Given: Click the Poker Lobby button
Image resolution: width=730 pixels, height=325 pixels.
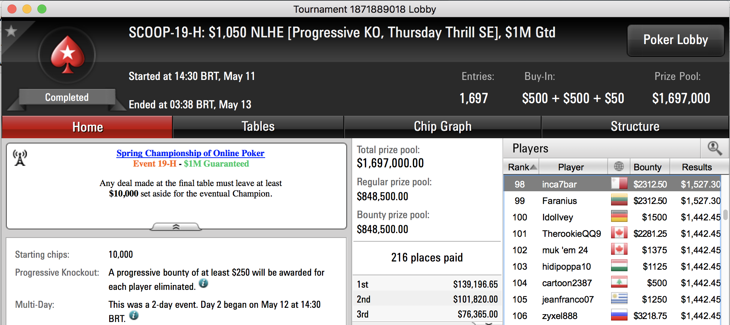Looking at the screenshot, I should [675, 40].
